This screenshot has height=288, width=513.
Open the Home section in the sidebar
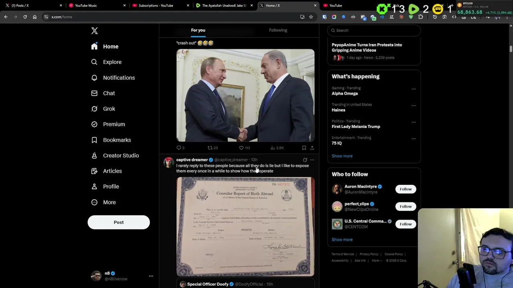tap(105, 46)
